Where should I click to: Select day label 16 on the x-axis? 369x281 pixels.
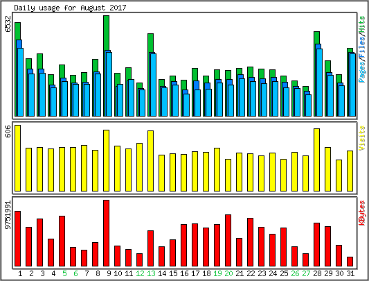(x=184, y=273)
